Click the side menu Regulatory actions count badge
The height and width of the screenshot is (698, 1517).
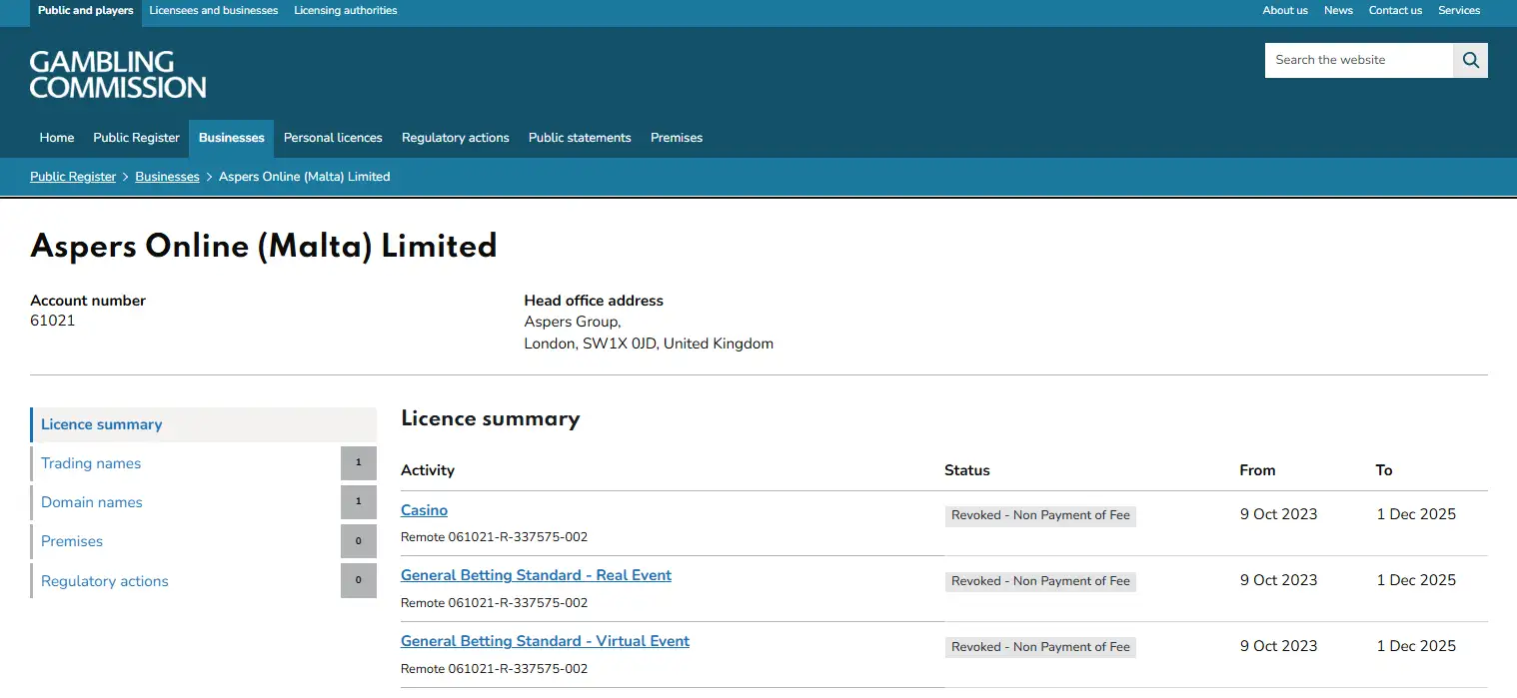point(359,581)
